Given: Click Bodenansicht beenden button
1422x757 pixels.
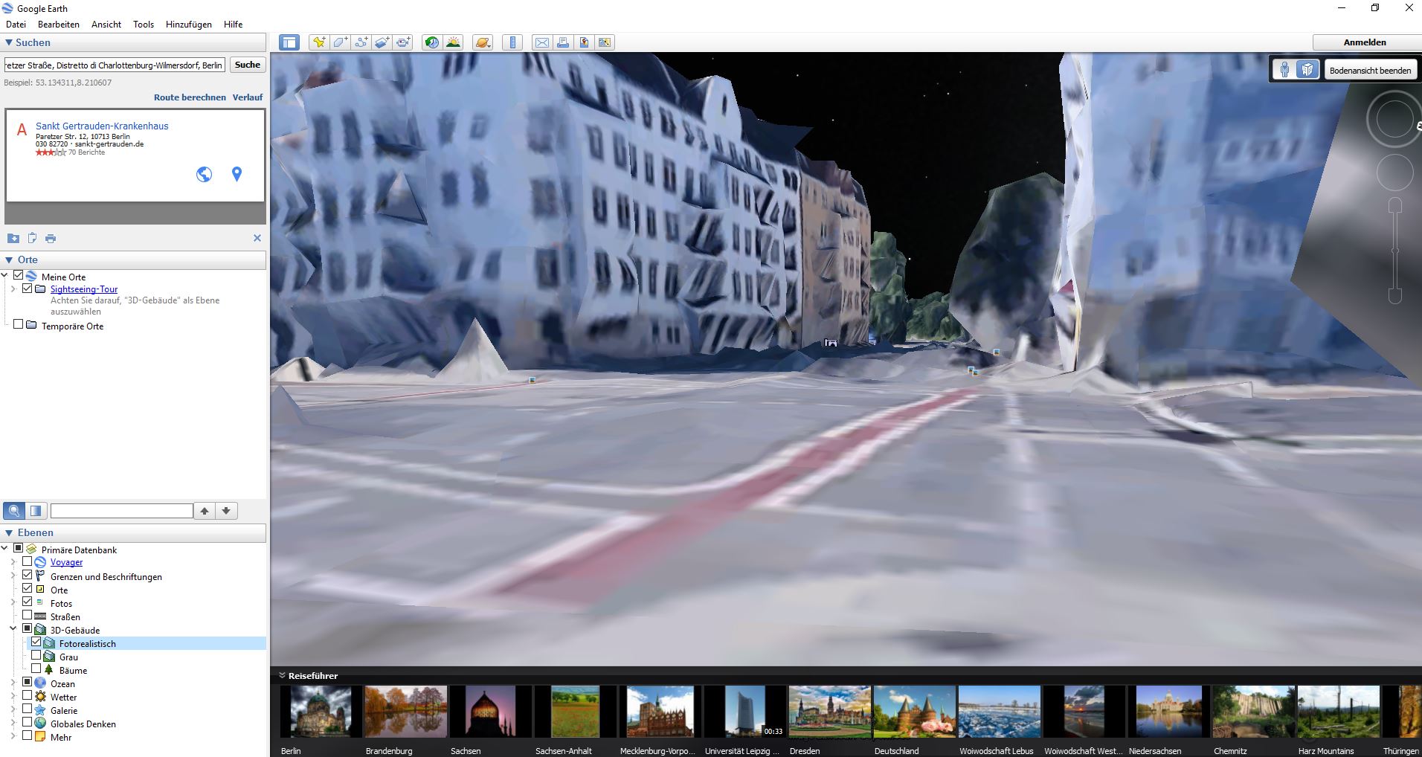Looking at the screenshot, I should point(1370,71).
